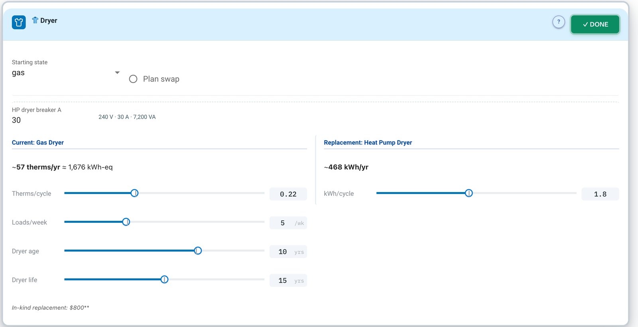The height and width of the screenshot is (327, 638).
Task: Click the Therms/cycle slider handle
Action: (x=135, y=193)
